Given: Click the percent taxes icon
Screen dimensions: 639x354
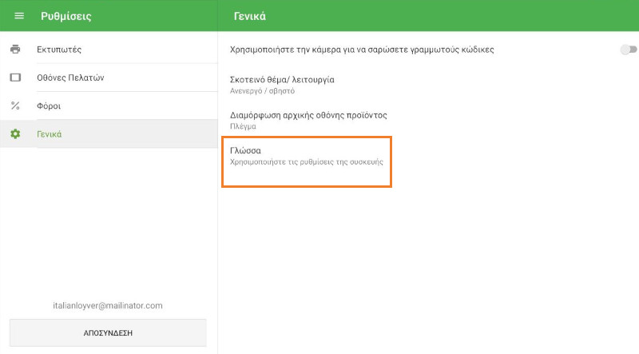Looking at the screenshot, I should point(15,105).
